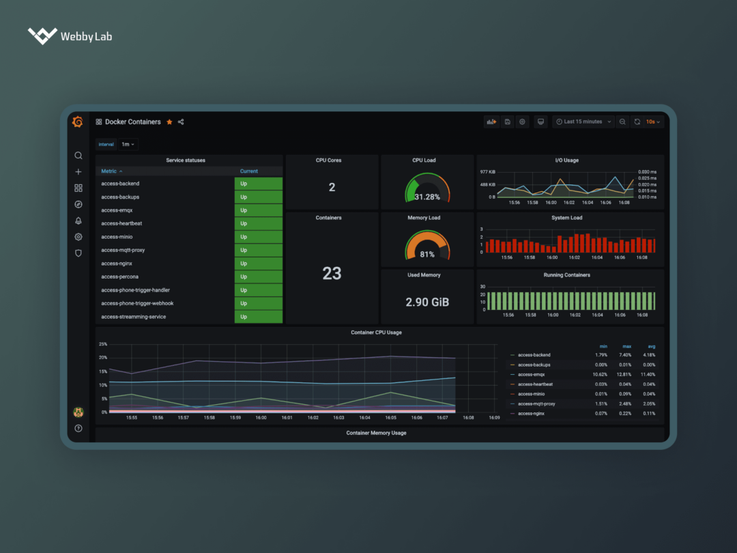Enable TV kiosk mode from the toolbar

pos(540,122)
